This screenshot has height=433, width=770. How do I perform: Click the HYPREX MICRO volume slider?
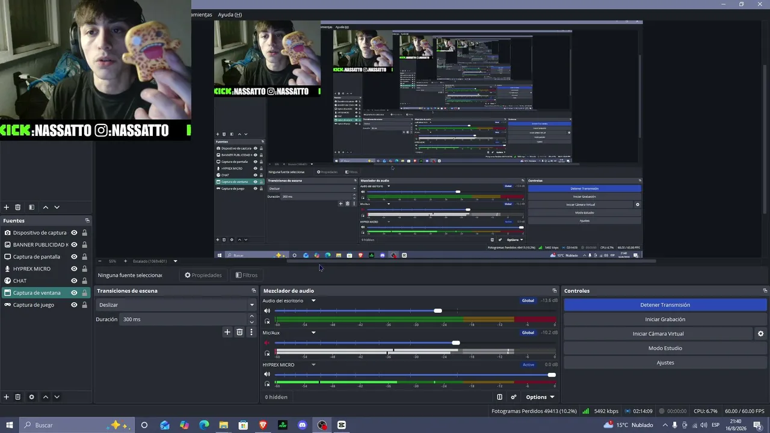click(415, 375)
